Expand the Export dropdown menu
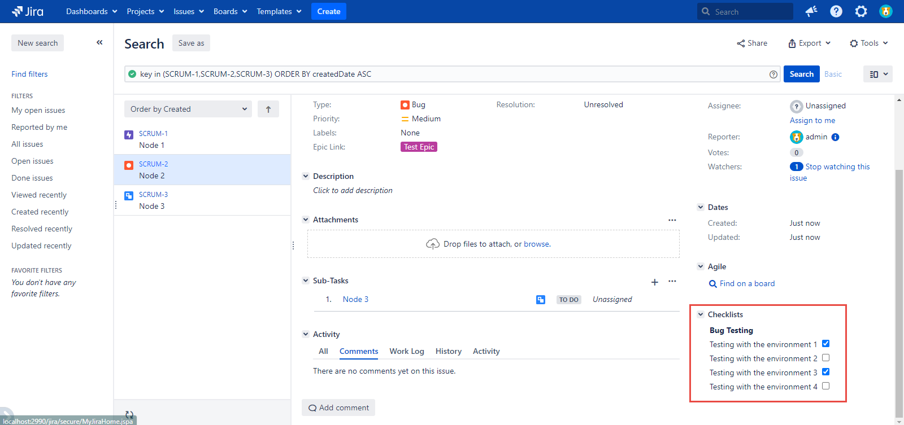The width and height of the screenshot is (904, 425). [x=810, y=43]
